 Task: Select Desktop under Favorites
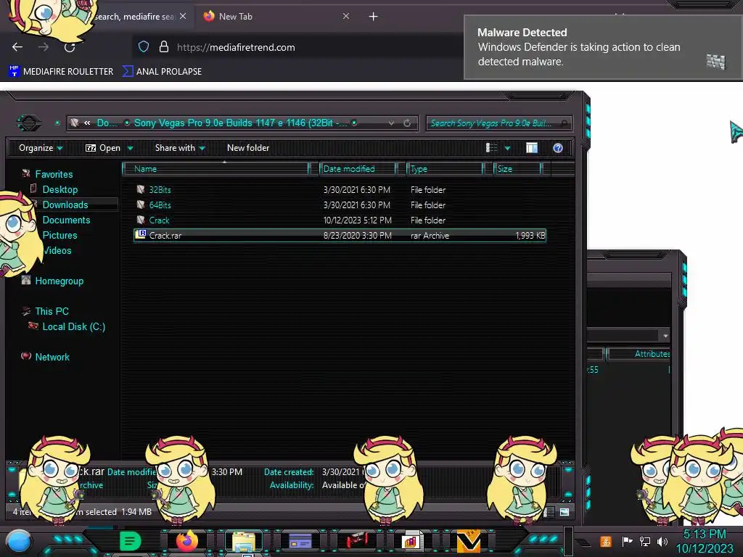coord(60,189)
